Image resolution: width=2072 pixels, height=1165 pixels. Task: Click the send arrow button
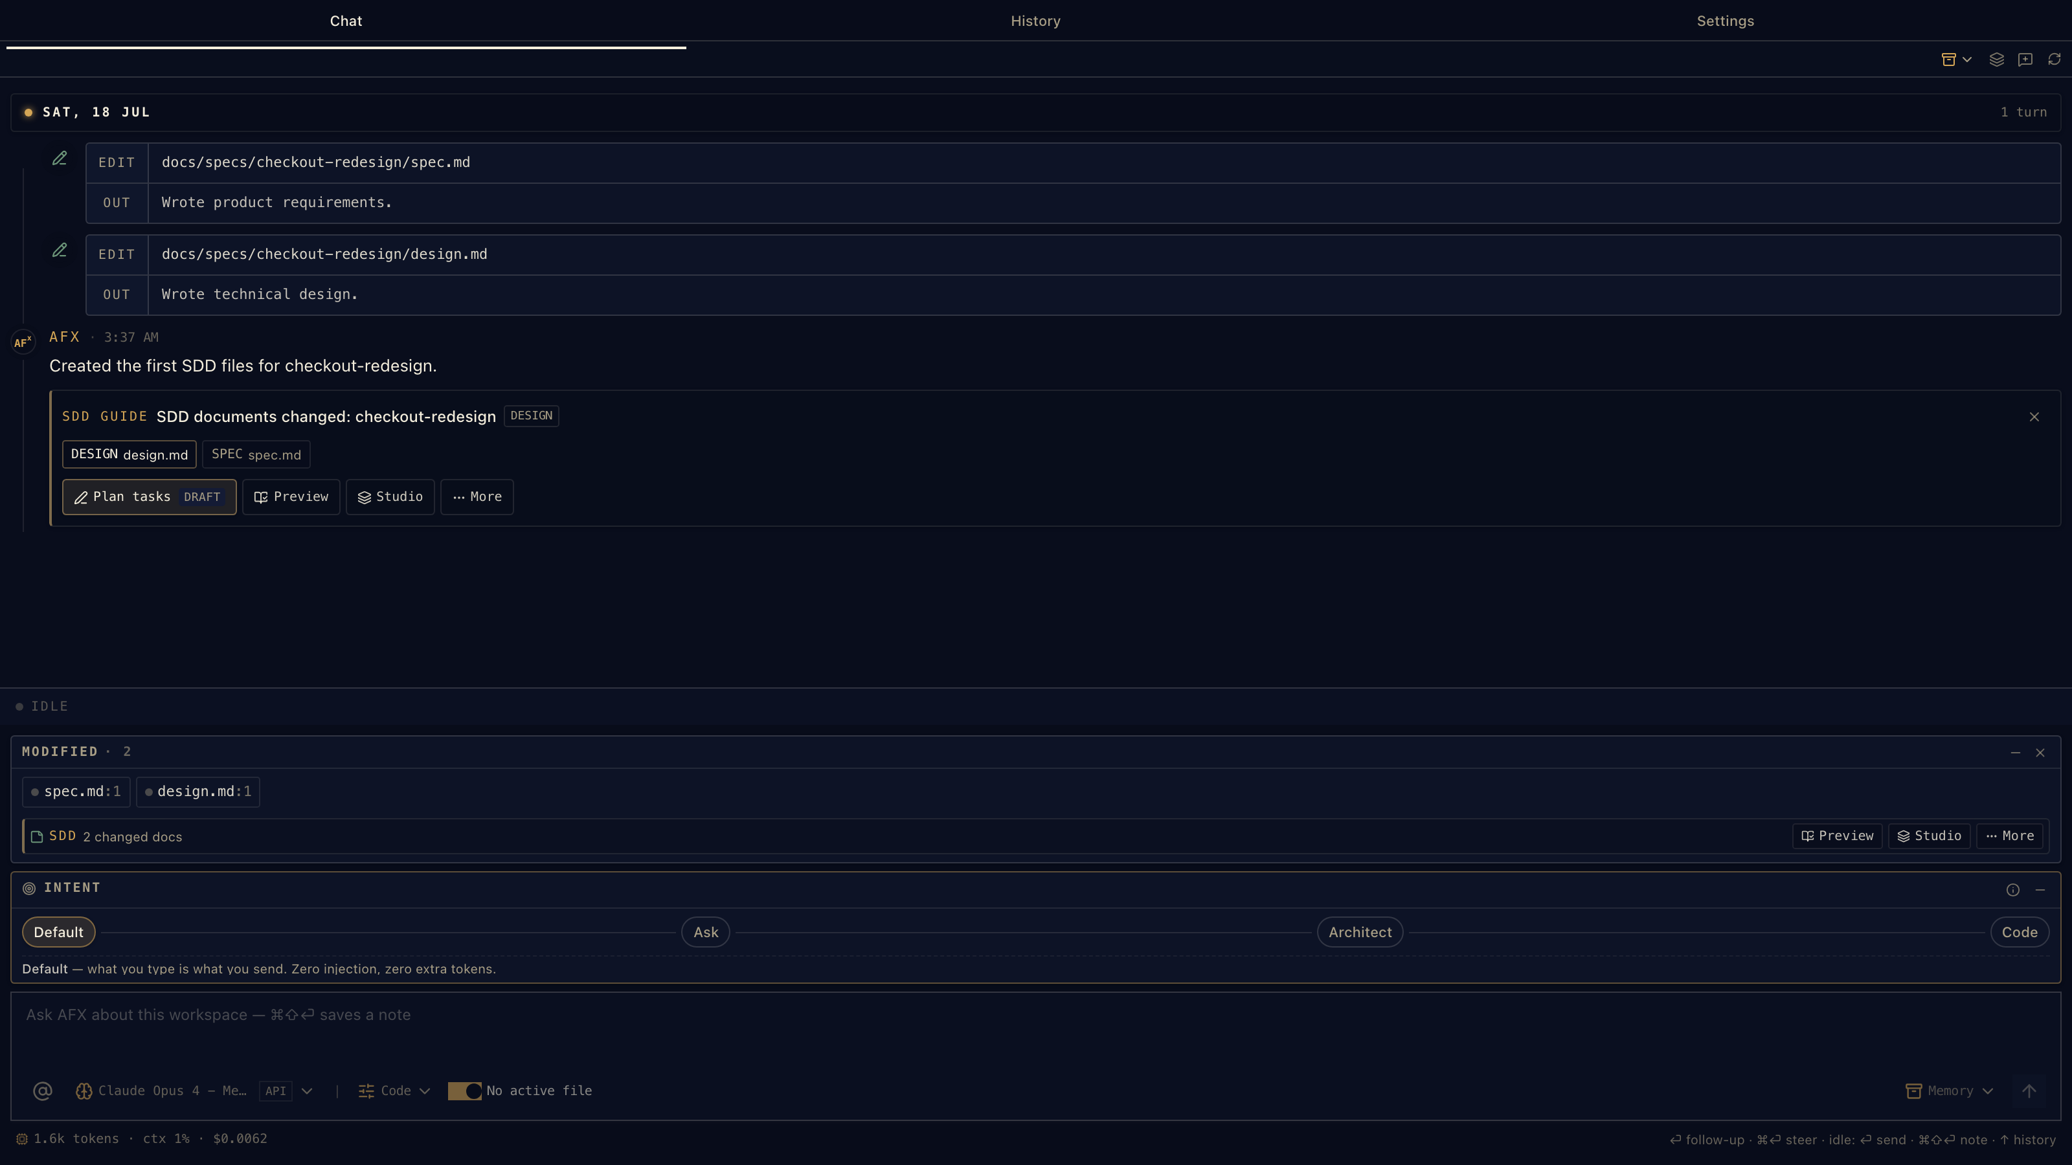(x=2029, y=1091)
